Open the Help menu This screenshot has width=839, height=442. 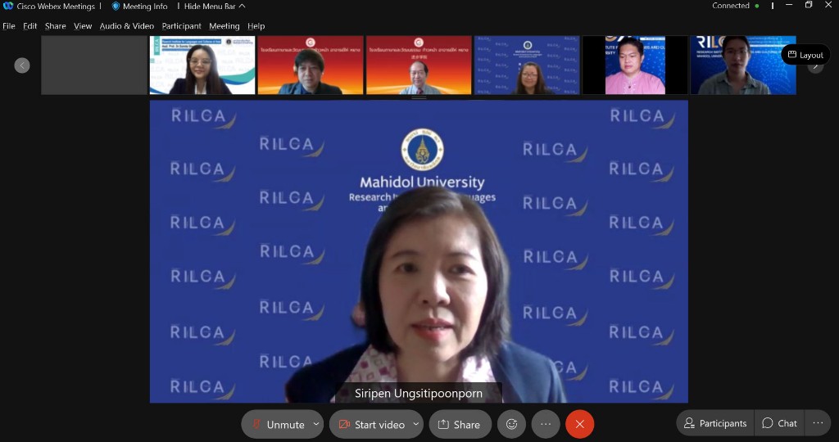(256, 25)
